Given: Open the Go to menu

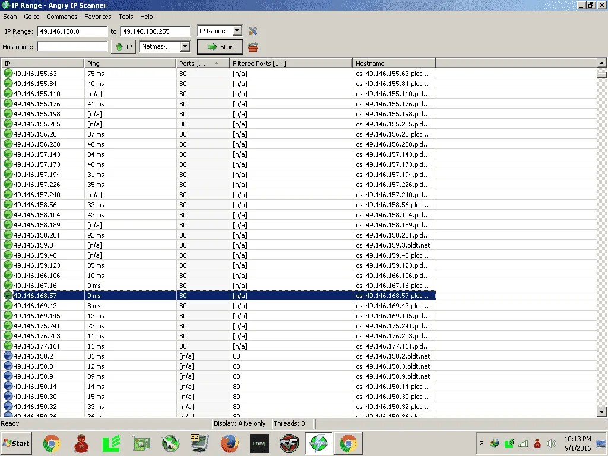Looking at the screenshot, I should coord(32,17).
